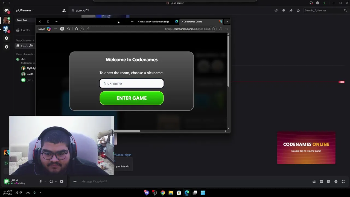This screenshot has width=350, height=197.
Task: Add a server with the plus icon
Action: point(7,38)
